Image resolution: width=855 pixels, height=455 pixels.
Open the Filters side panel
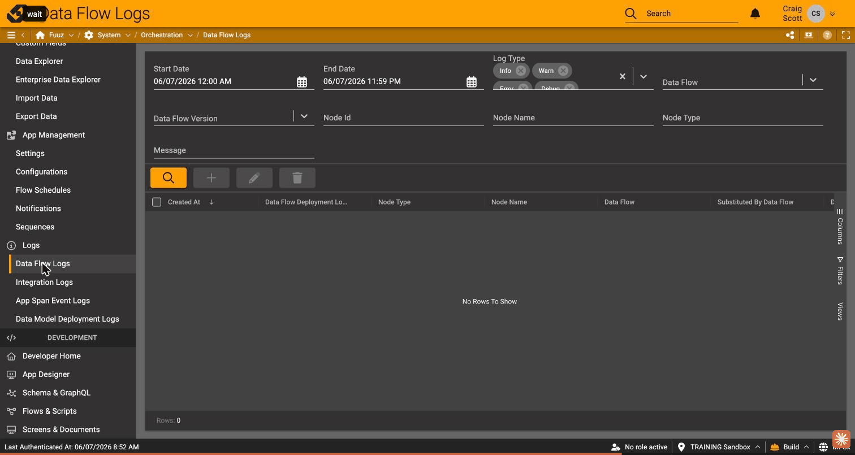coord(840,271)
